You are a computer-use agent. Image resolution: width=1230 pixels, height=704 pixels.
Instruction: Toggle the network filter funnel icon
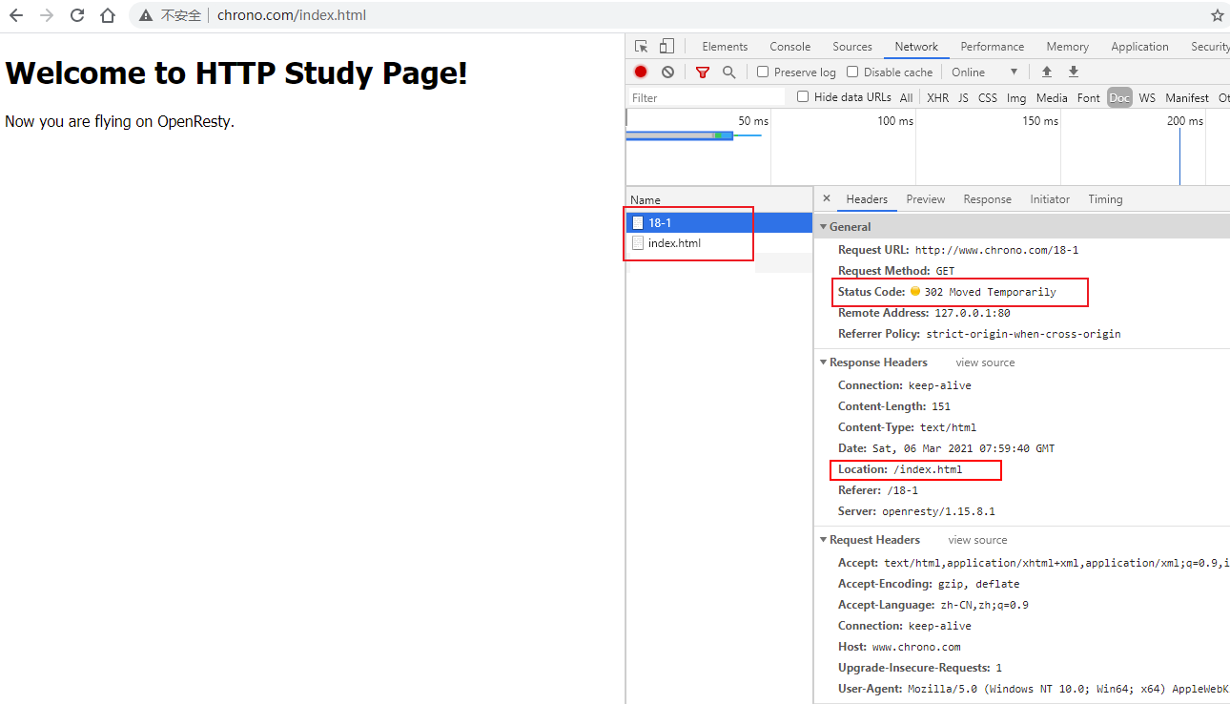[x=703, y=72]
